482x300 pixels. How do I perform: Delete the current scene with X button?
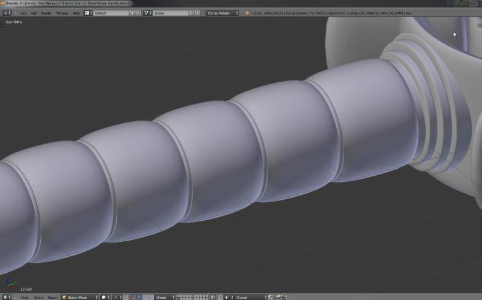coord(198,13)
